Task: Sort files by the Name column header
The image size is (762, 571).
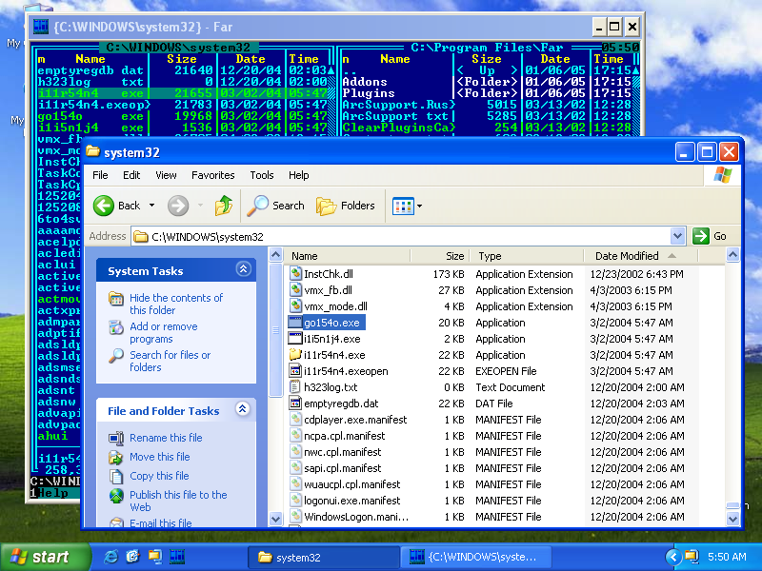Action: point(347,256)
